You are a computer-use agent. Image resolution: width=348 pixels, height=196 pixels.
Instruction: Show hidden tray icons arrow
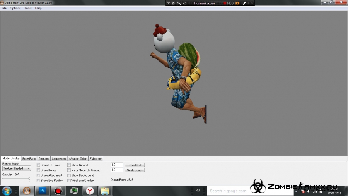(296, 191)
